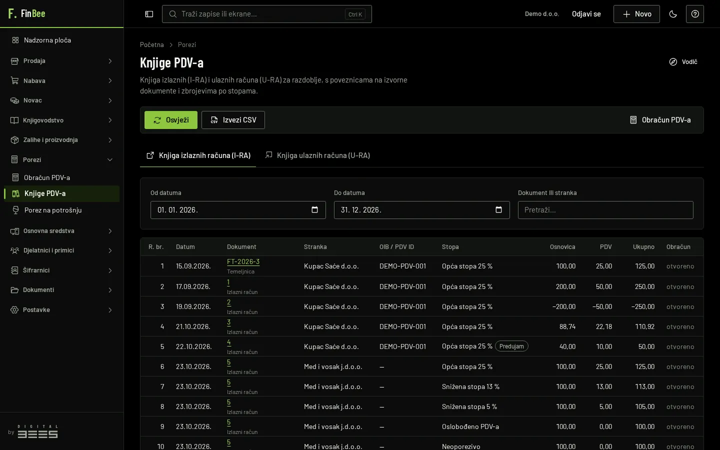This screenshot has height=450, width=720.
Task: Open calendar picker for Od datuma
Action: point(314,210)
